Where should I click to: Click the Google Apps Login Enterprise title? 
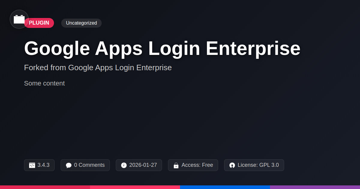162,48
